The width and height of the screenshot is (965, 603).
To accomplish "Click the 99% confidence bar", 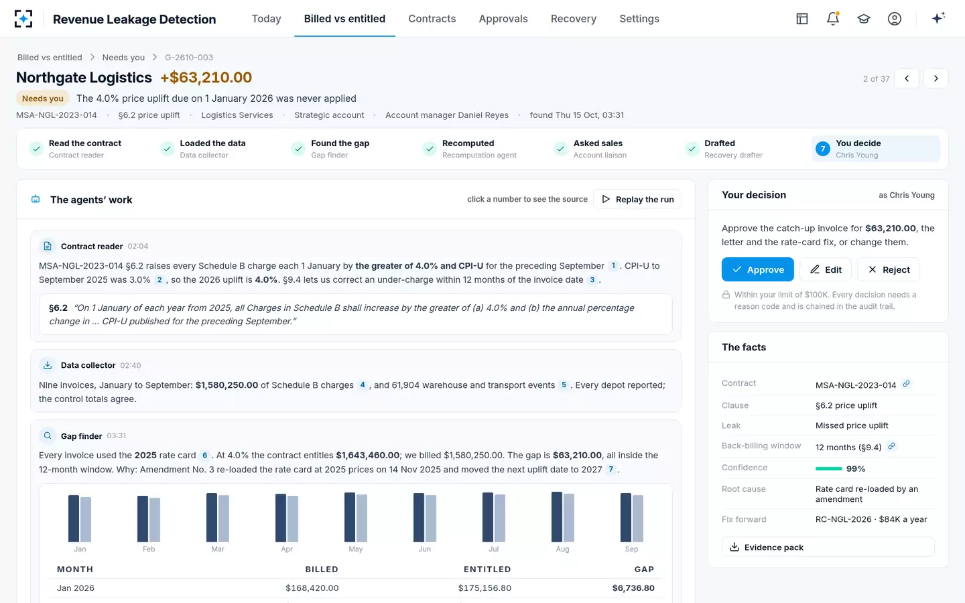I will [829, 469].
